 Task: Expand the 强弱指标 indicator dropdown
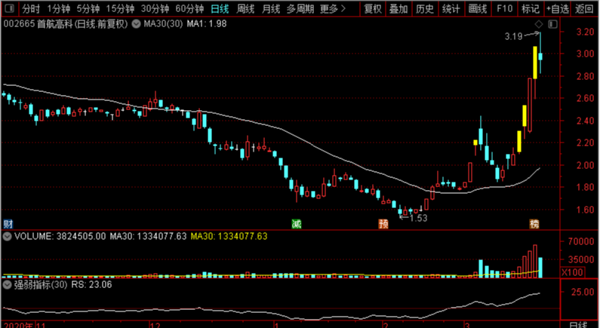(x=7, y=285)
